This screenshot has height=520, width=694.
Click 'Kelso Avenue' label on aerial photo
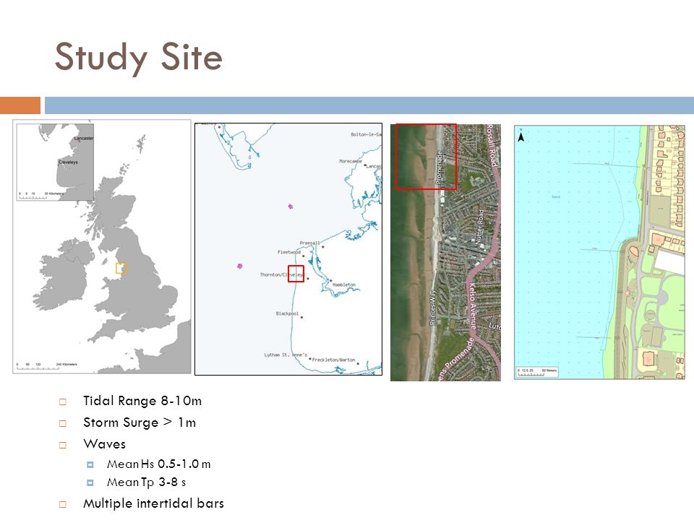coord(473,306)
